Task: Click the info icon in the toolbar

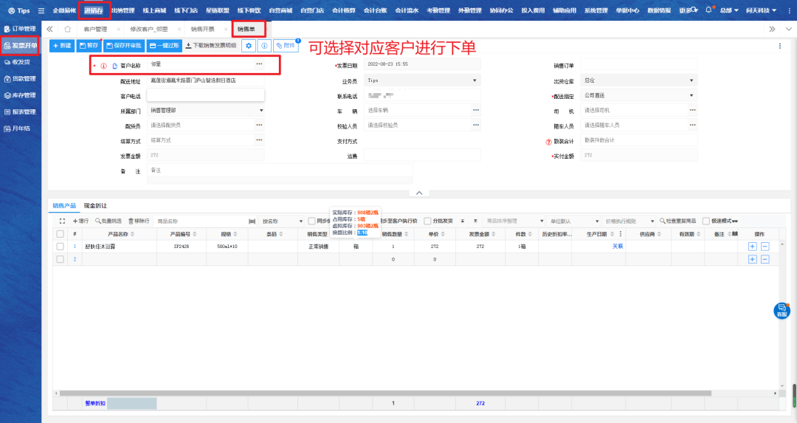Action: click(x=265, y=46)
